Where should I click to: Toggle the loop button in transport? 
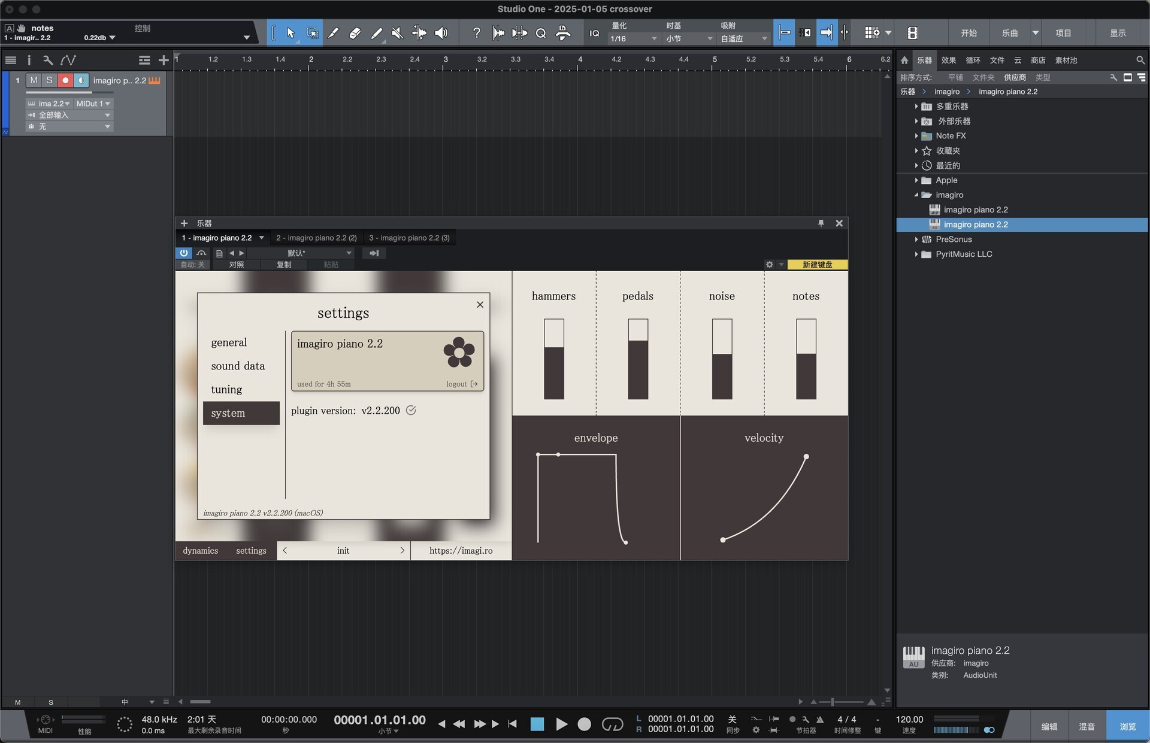pos(612,724)
